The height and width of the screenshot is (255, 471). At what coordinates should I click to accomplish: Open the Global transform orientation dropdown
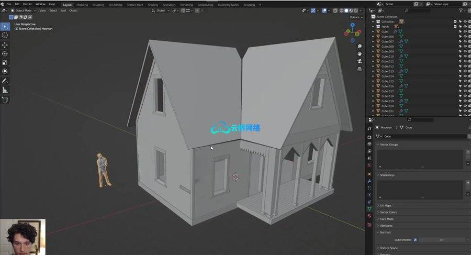[161, 10]
